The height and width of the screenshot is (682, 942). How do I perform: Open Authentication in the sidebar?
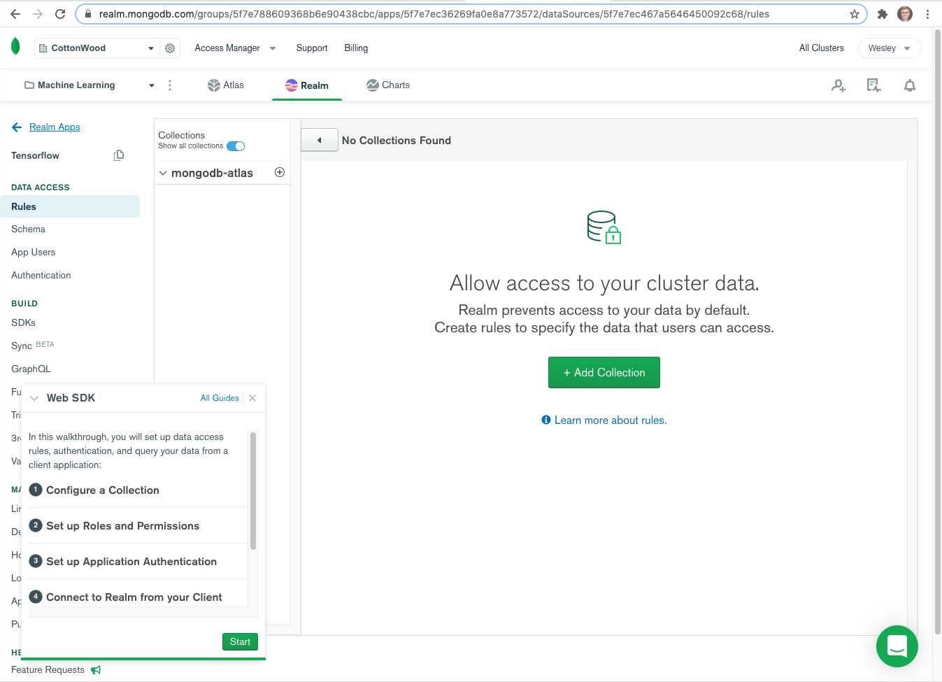(41, 276)
